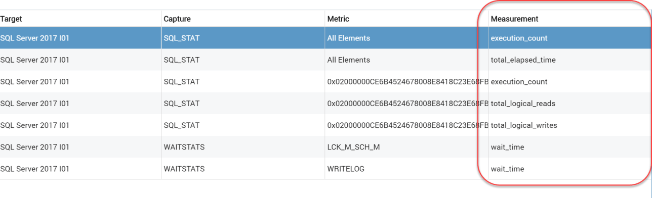652x198 pixels.
Task: Sort by the Target column header
Action: pos(11,19)
